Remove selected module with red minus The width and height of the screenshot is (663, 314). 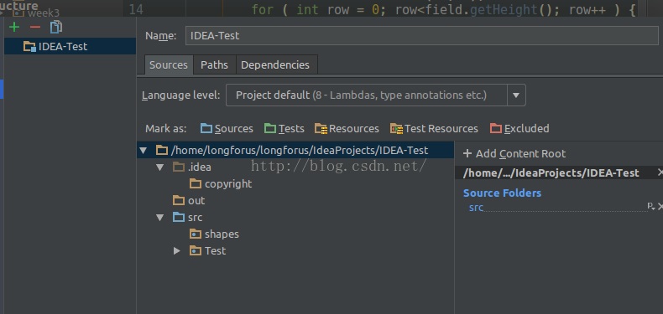(35, 28)
